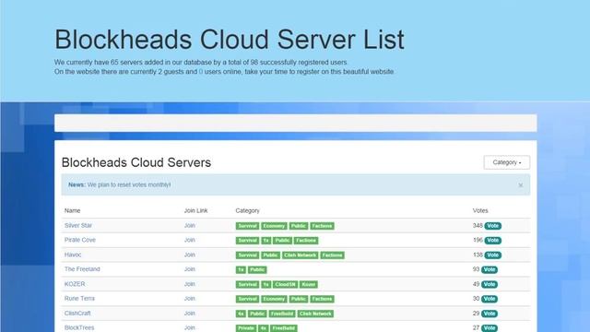Click the Clish Network tag on ClishCraft
The height and width of the screenshot is (332, 590).
(315, 314)
